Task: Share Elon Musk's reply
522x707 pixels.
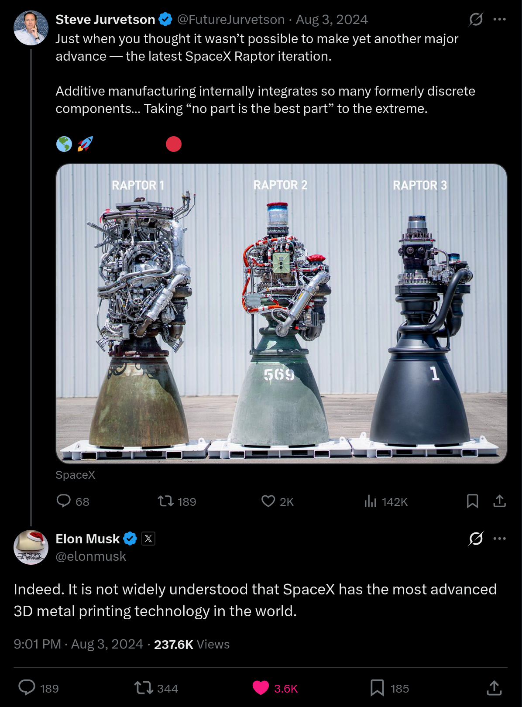Action: pos(494,688)
